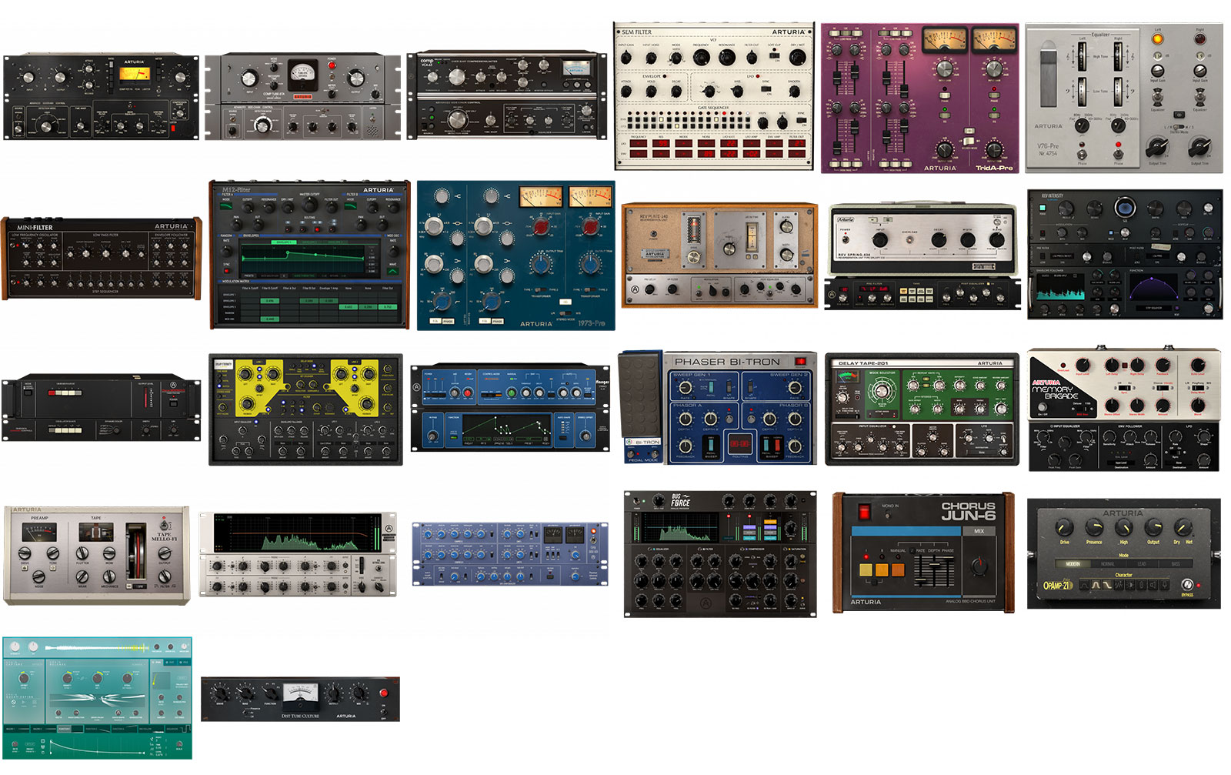Open the Comp VCA-65 rack compressor
Screen dimensions: 1231x775
pos(507,95)
